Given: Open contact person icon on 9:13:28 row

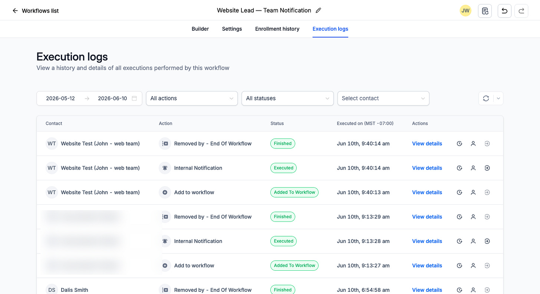Looking at the screenshot, I should click(473, 241).
